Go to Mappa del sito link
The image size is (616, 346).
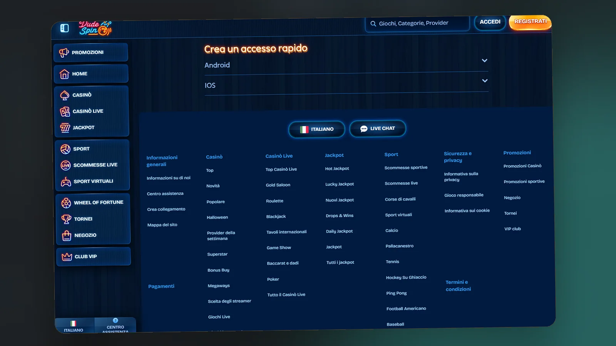tap(162, 225)
